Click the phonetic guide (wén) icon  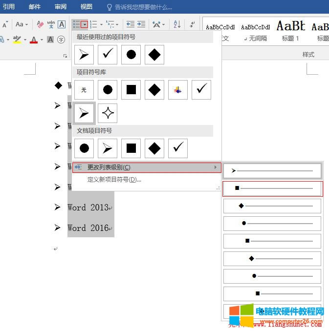point(51,24)
